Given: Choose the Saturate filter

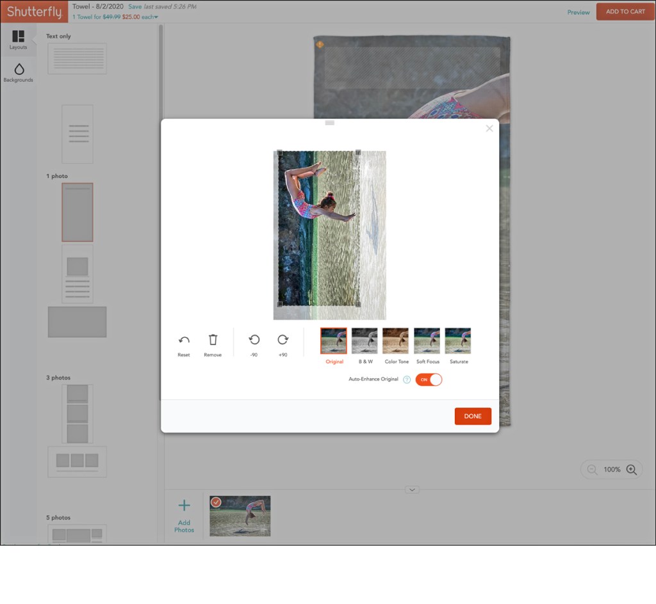Looking at the screenshot, I should coord(458,341).
